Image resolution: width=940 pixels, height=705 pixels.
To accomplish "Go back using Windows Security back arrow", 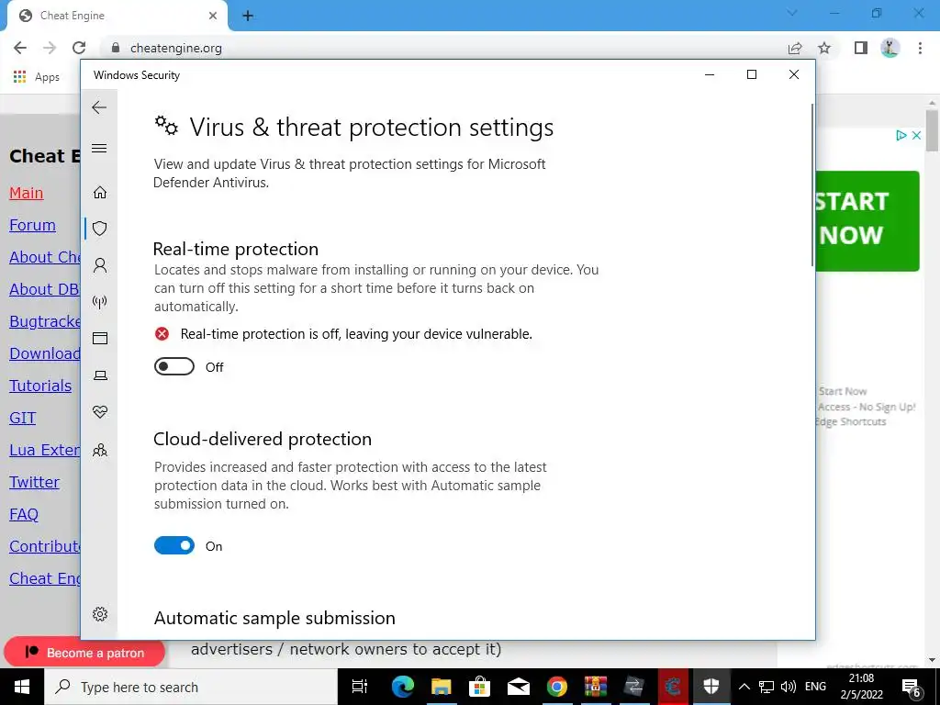I will pyautogui.click(x=99, y=107).
